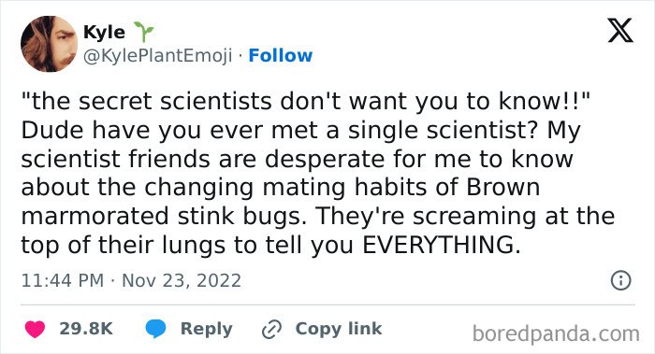655x354 pixels.
Task: Visit the @KylePlantEmoji handle
Action: pos(157,55)
